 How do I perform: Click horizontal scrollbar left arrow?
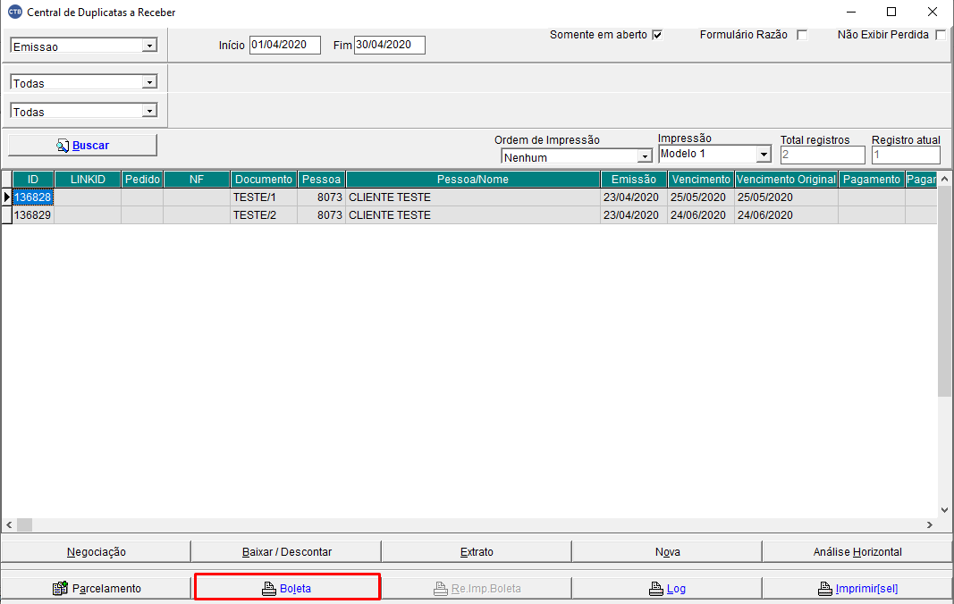pyautogui.click(x=9, y=524)
